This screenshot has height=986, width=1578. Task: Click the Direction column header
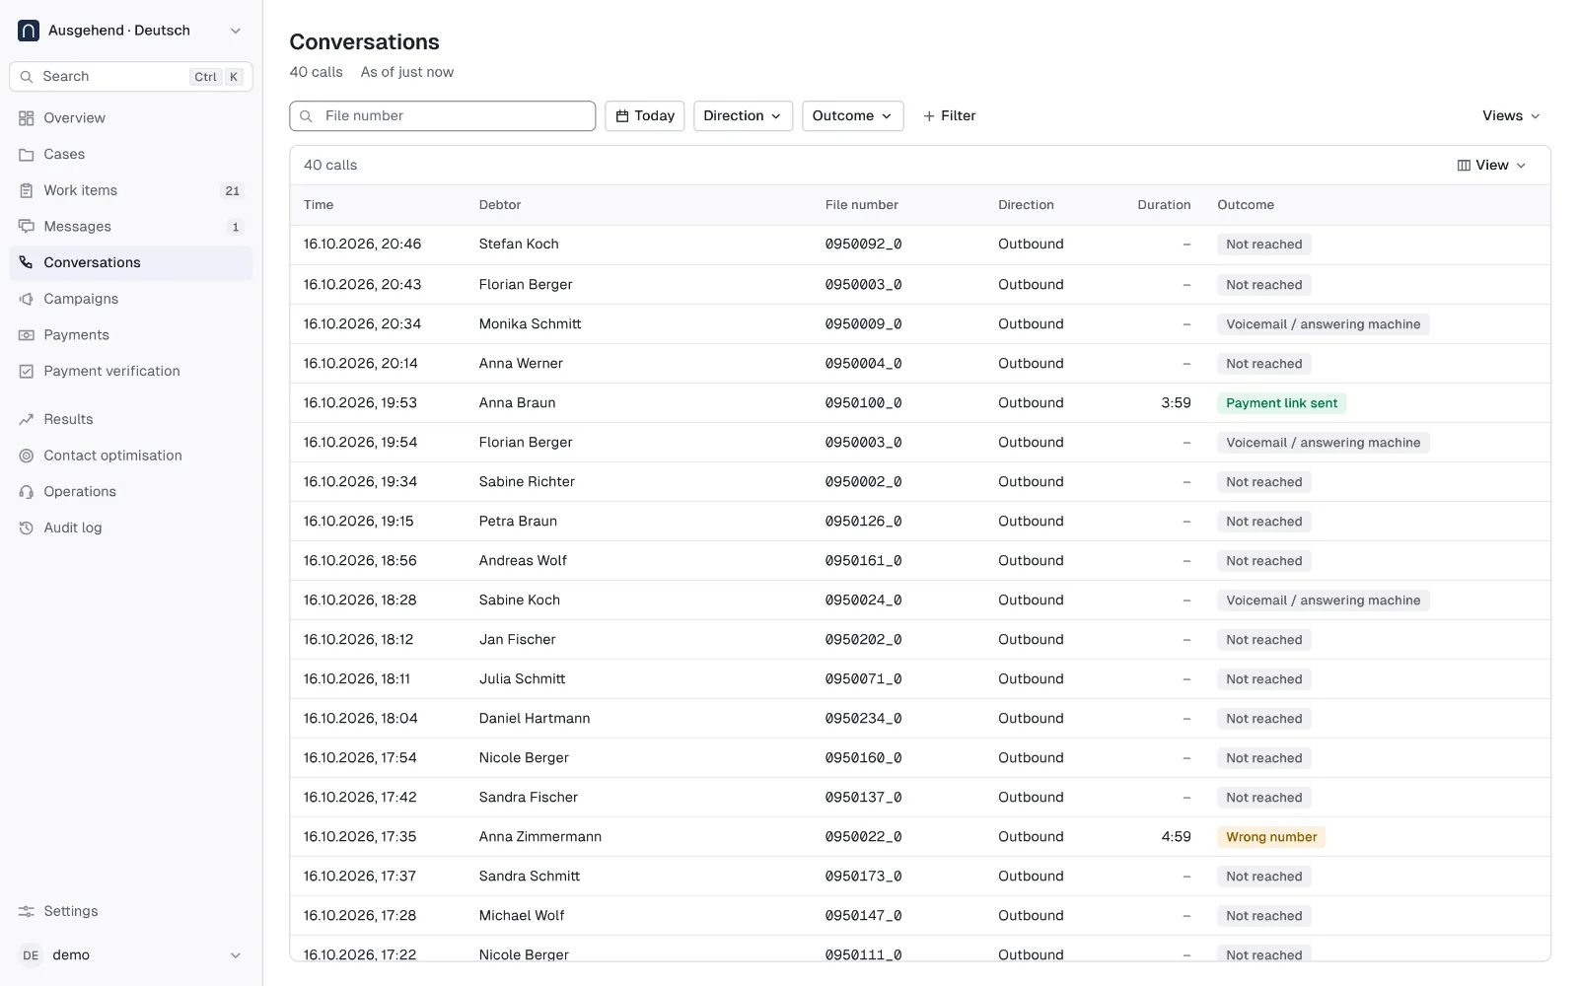click(1026, 205)
